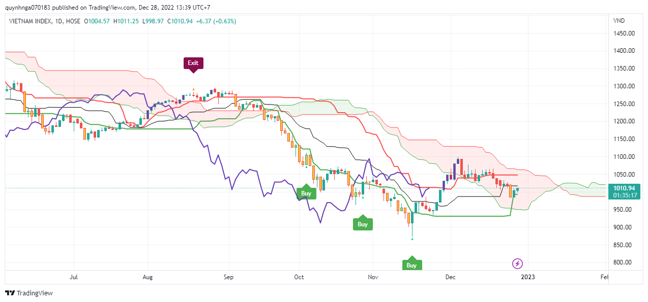Click the 2023 year label on time axis
Image resolution: width=648 pixels, height=302 pixels.
pos(528,277)
